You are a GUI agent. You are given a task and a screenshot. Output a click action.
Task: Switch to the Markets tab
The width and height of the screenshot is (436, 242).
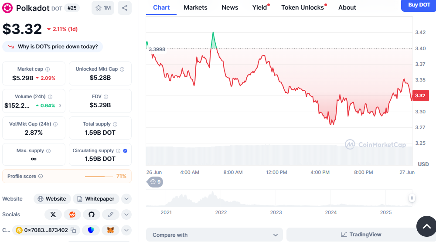pos(195,7)
